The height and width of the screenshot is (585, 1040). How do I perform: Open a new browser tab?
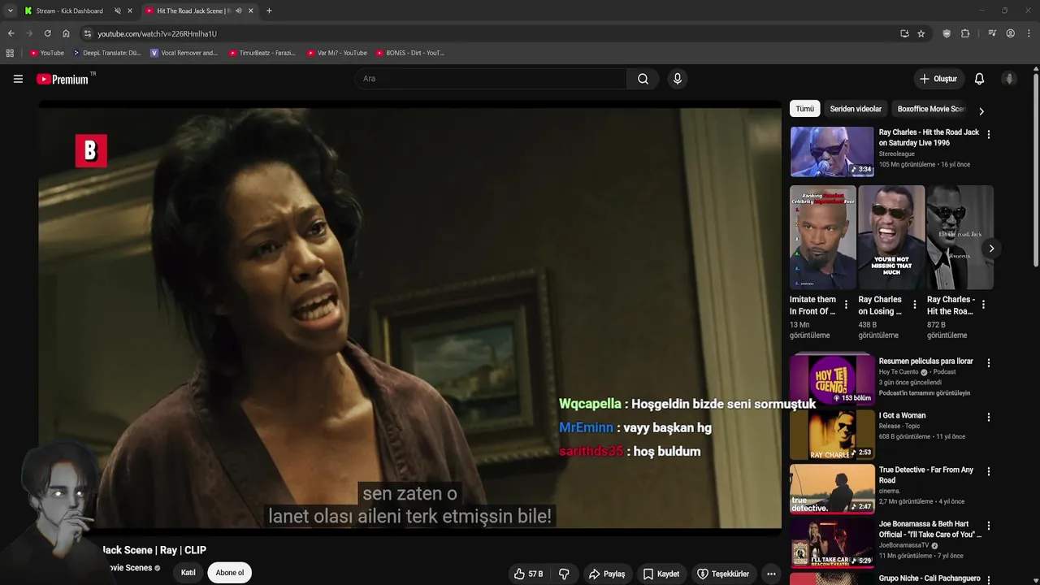tap(269, 11)
